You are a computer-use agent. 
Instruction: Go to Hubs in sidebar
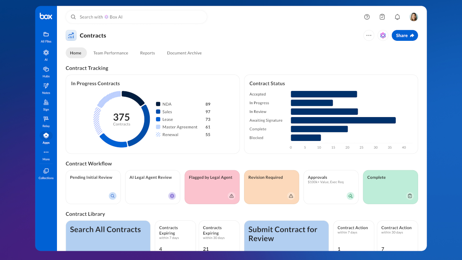point(46,72)
